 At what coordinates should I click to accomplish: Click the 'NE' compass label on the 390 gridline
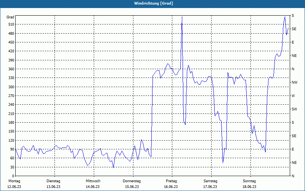pos(294,56)
